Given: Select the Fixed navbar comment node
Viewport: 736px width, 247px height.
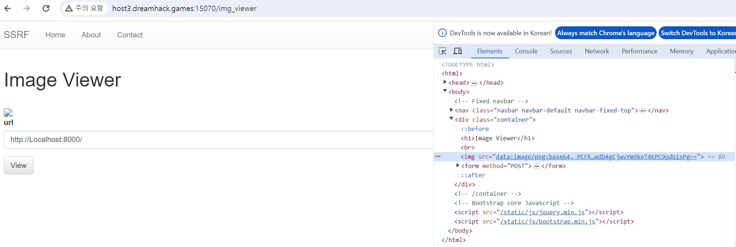Looking at the screenshot, I should (x=491, y=101).
